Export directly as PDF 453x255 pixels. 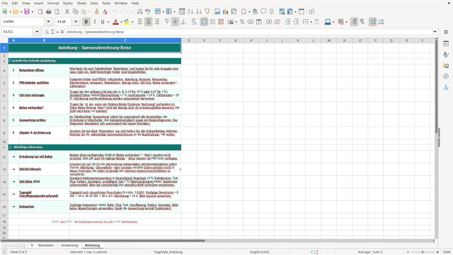[x=40, y=12]
